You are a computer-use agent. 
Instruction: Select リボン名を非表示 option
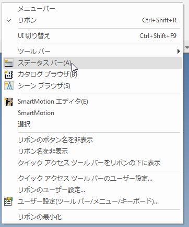tap(92, 152)
